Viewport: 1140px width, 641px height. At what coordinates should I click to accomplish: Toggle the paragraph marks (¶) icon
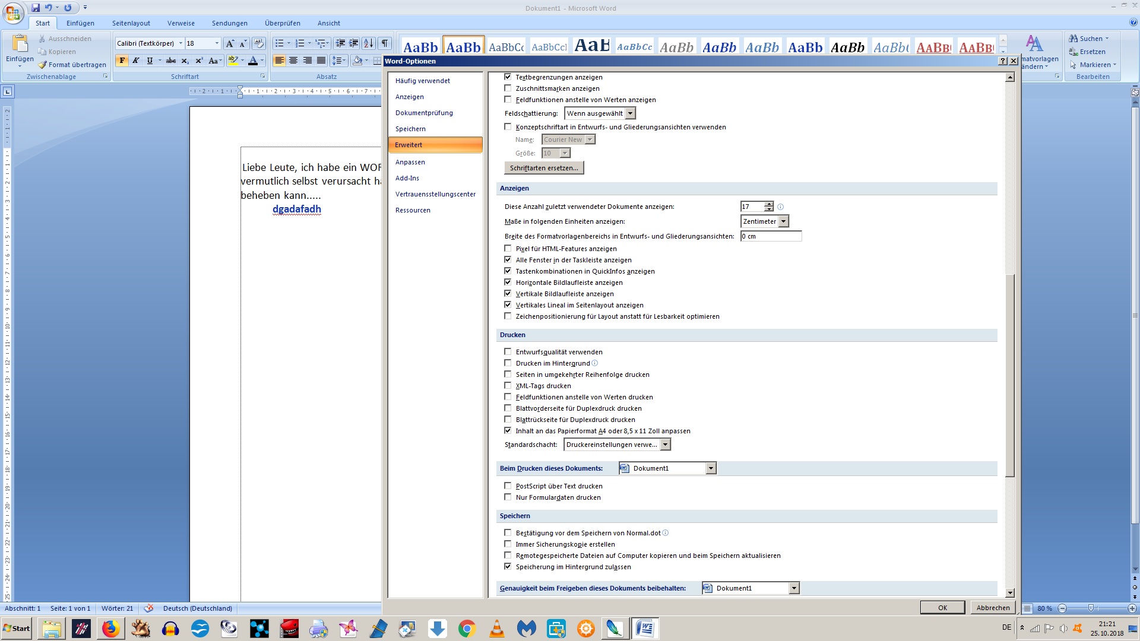click(x=385, y=43)
